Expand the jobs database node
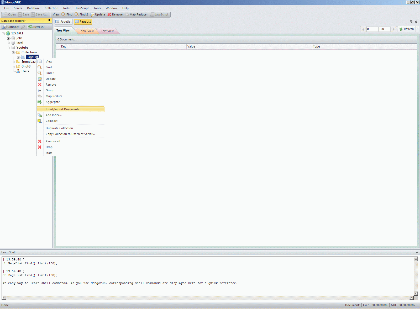This screenshot has width=420, height=309. coord(8,38)
